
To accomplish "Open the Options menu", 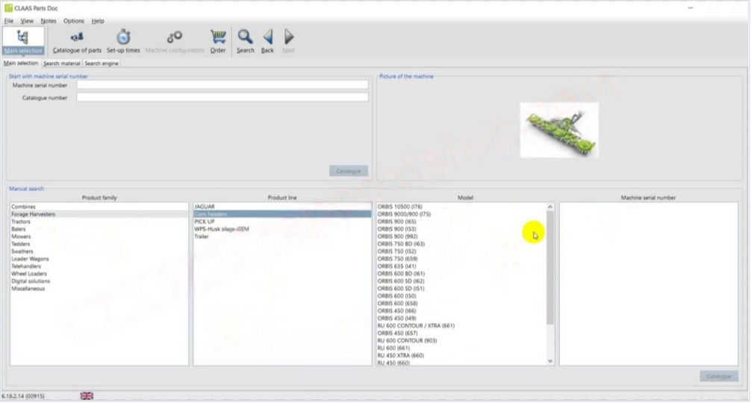I will (73, 21).
